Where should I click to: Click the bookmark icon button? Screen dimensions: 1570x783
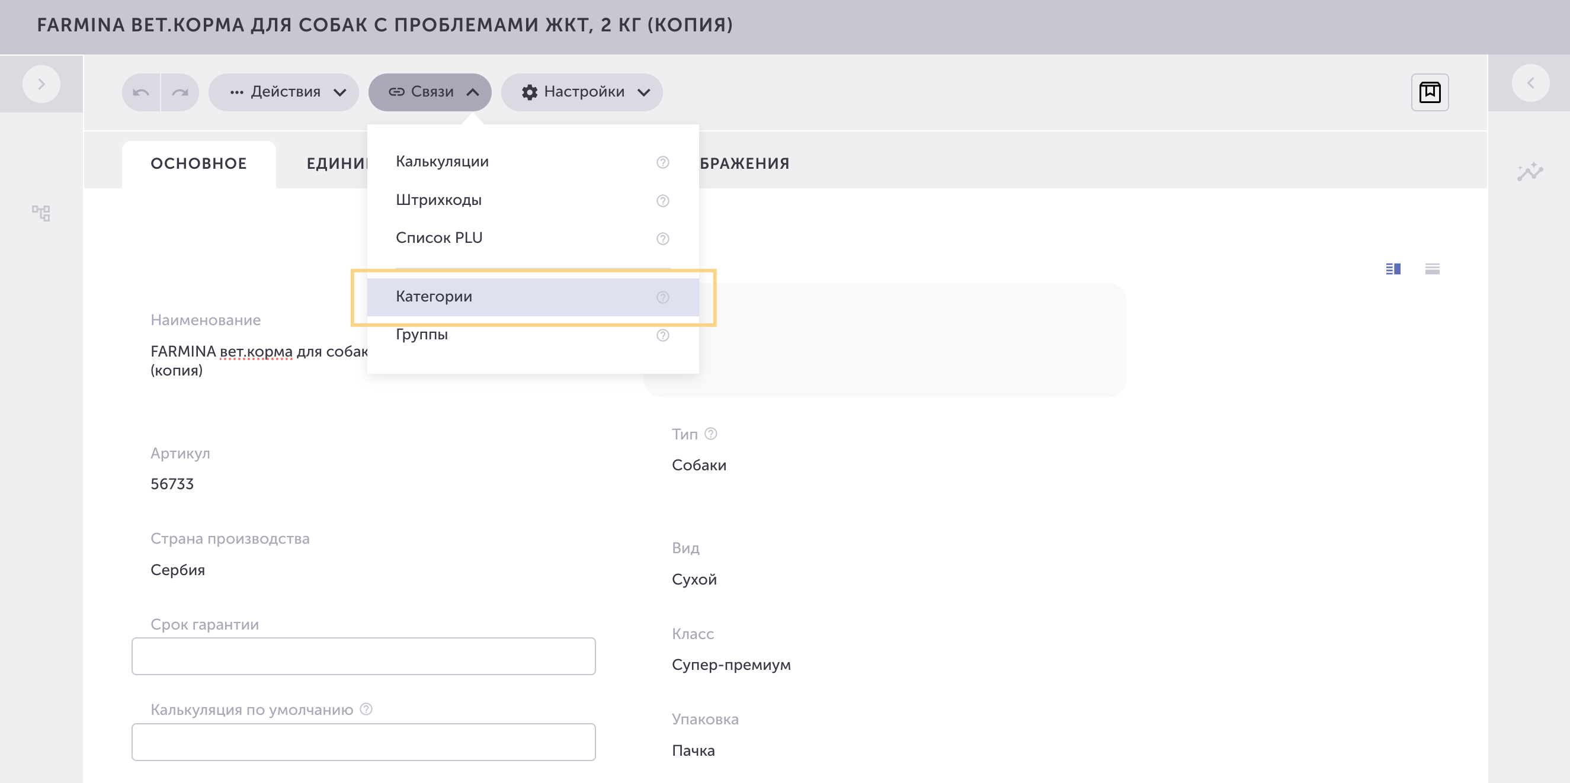pyautogui.click(x=1429, y=92)
